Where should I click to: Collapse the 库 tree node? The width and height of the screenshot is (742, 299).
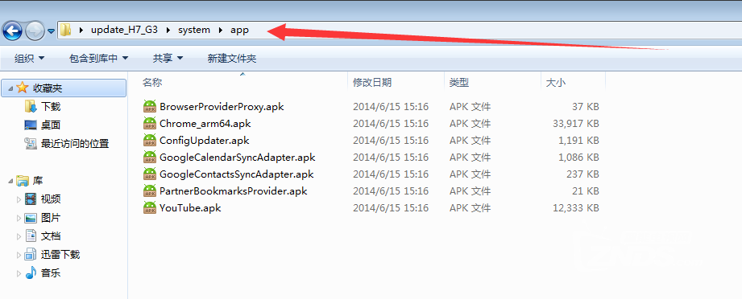[10, 181]
